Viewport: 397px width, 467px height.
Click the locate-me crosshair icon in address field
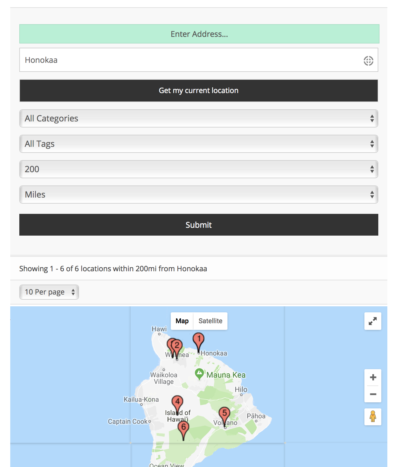368,61
